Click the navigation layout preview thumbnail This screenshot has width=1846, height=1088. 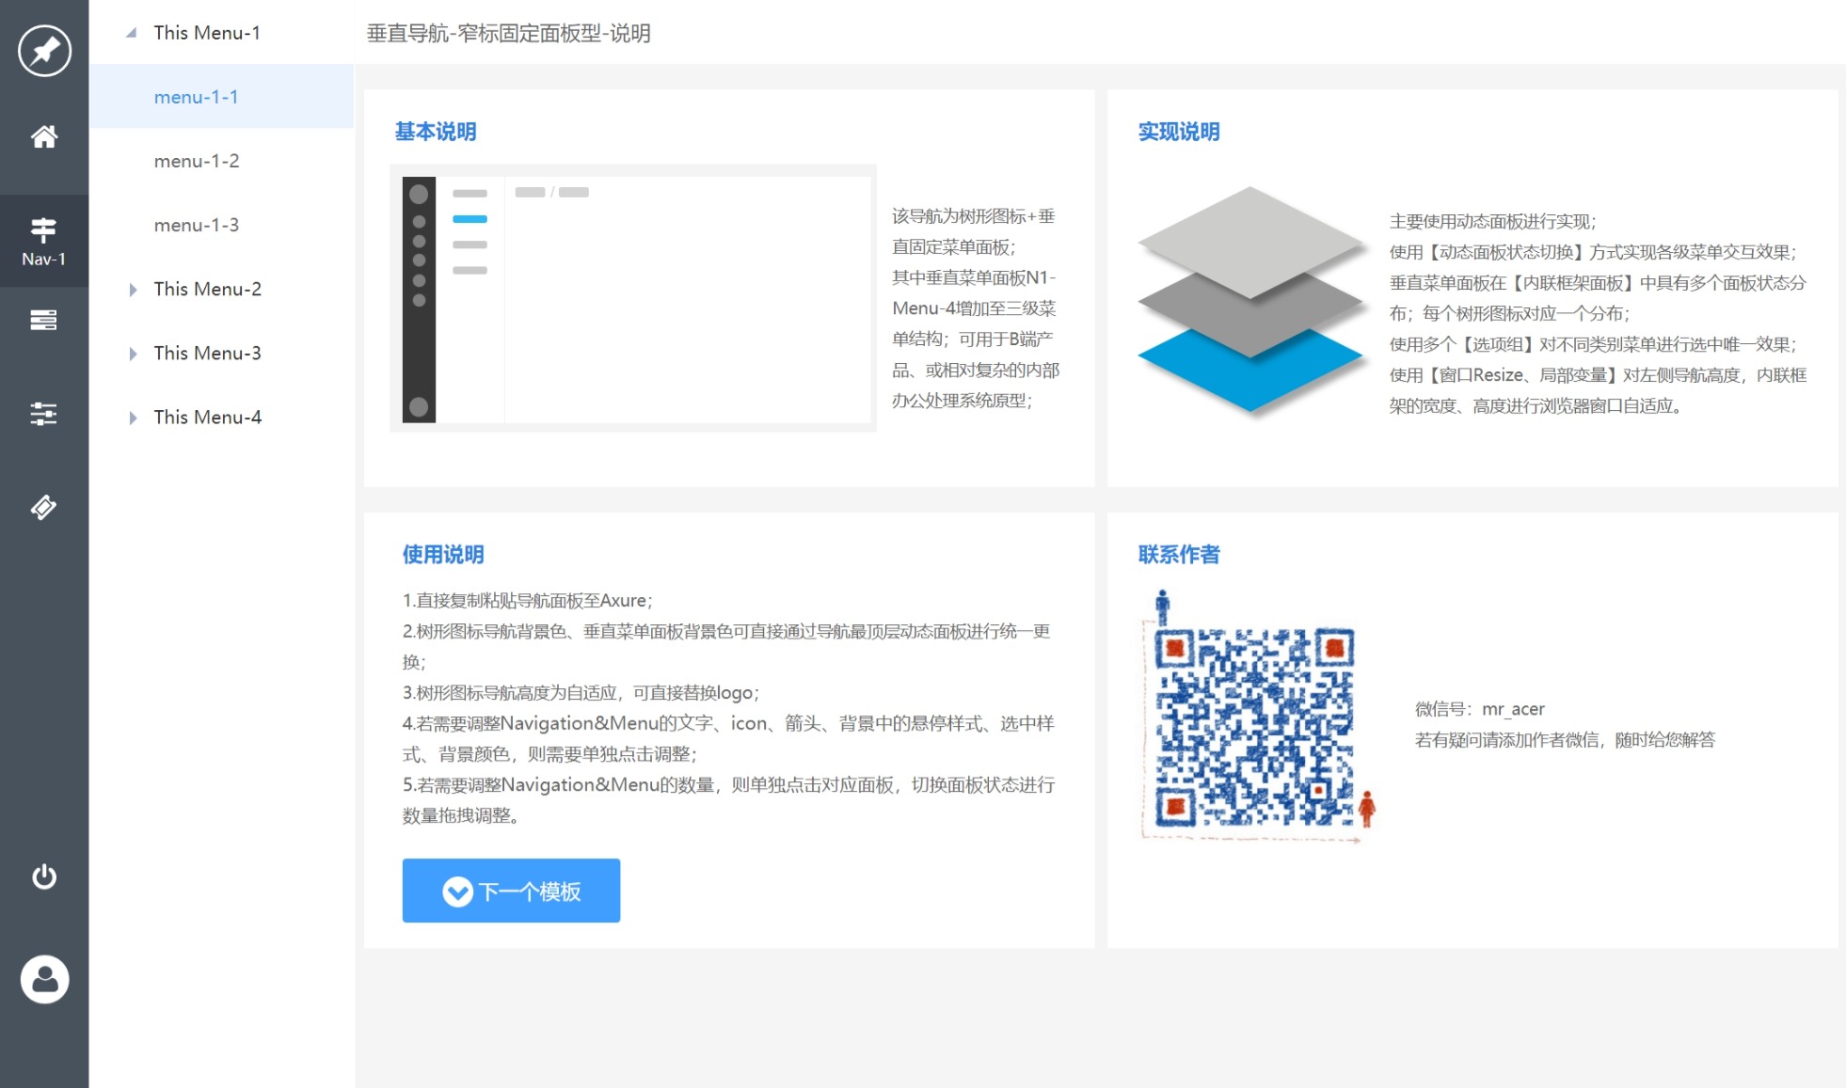point(633,298)
